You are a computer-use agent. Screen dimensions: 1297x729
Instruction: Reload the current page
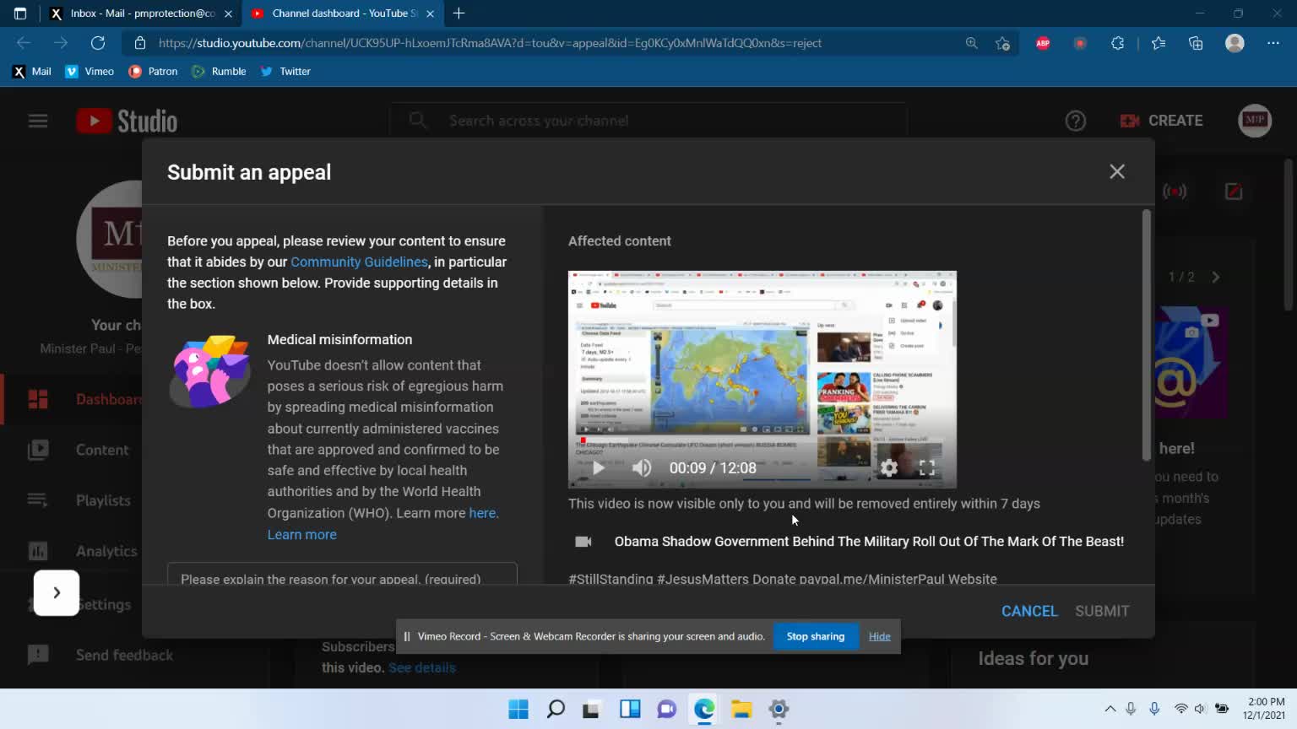click(x=98, y=43)
